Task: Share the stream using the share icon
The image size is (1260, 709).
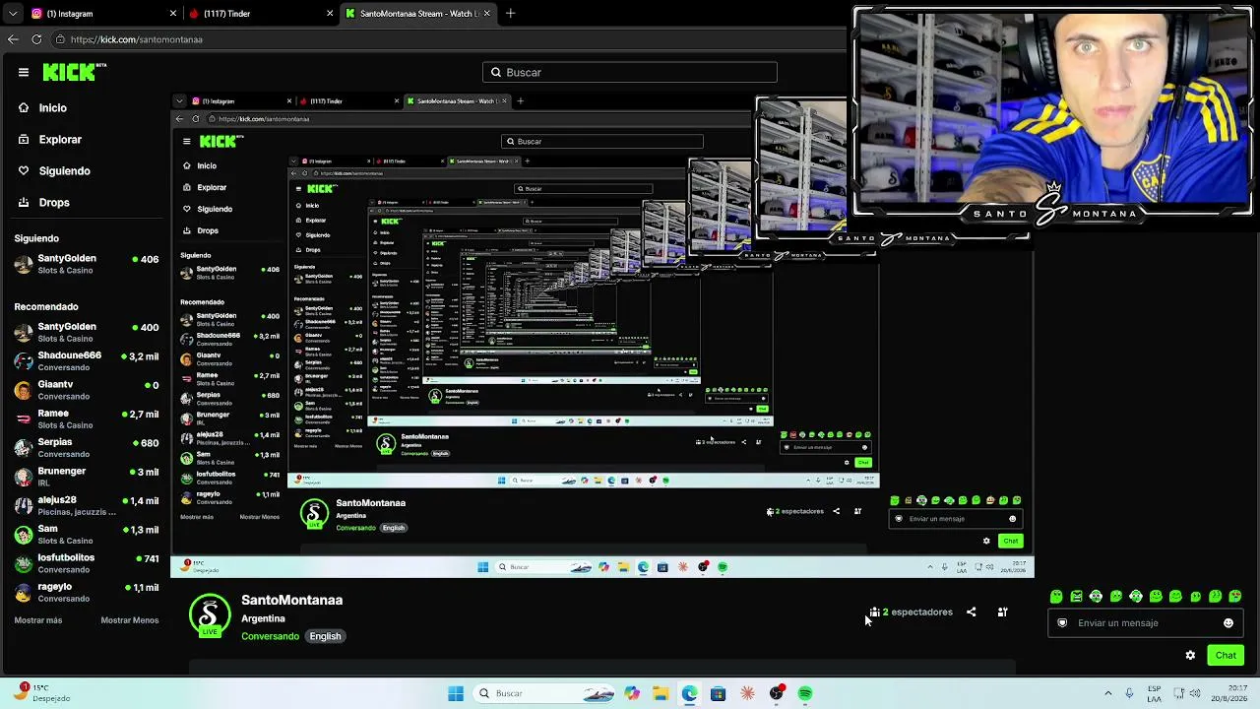Action: click(x=972, y=612)
